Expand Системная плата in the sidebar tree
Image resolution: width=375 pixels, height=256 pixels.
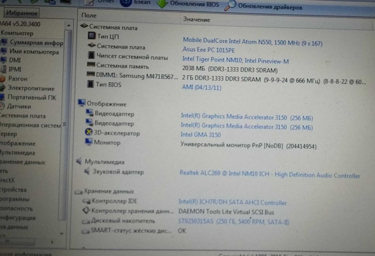[23, 116]
